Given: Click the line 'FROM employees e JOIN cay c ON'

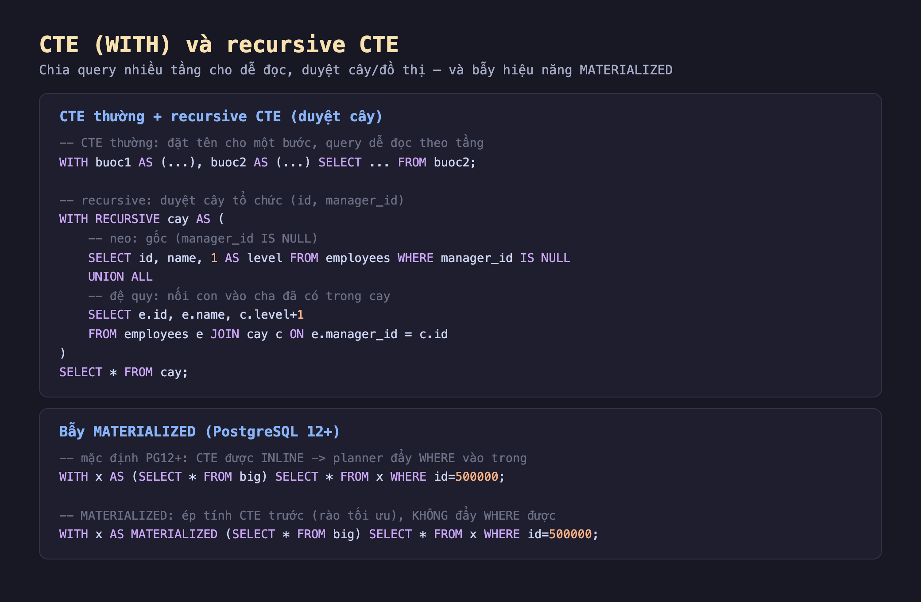Looking at the screenshot, I should (x=268, y=334).
